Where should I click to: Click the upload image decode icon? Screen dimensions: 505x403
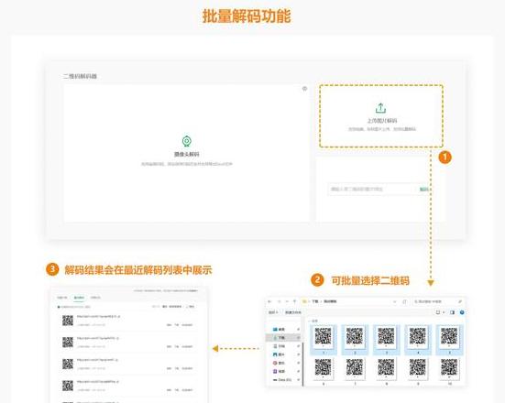click(x=380, y=108)
